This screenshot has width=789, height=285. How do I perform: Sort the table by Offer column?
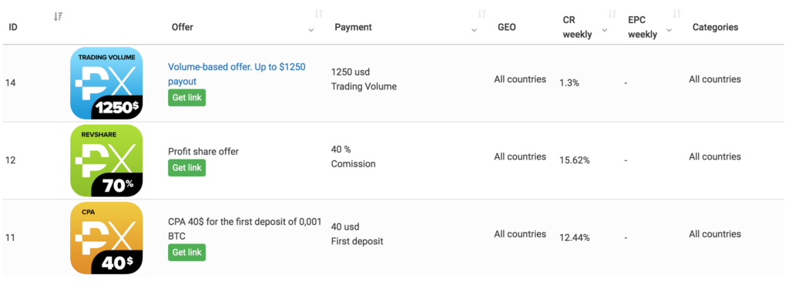[318, 14]
